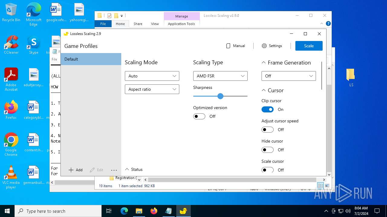387x217 pixels.
Task: Open the Frame Generation Off dropdown
Action: pos(289,76)
